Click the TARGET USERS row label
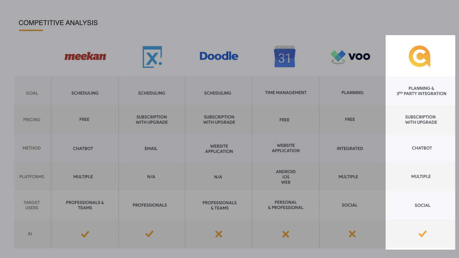This screenshot has width=459, height=258. coord(32,205)
